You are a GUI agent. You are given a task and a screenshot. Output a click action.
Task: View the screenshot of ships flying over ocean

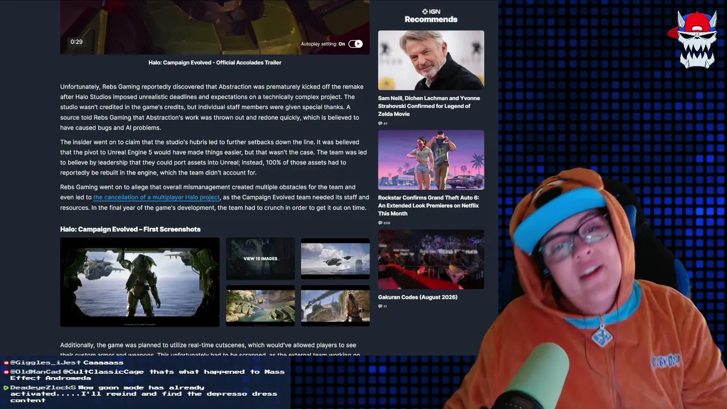(x=335, y=258)
